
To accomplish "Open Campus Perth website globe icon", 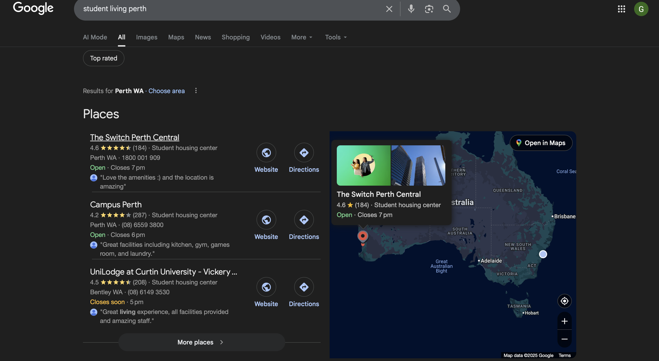I will point(266,220).
